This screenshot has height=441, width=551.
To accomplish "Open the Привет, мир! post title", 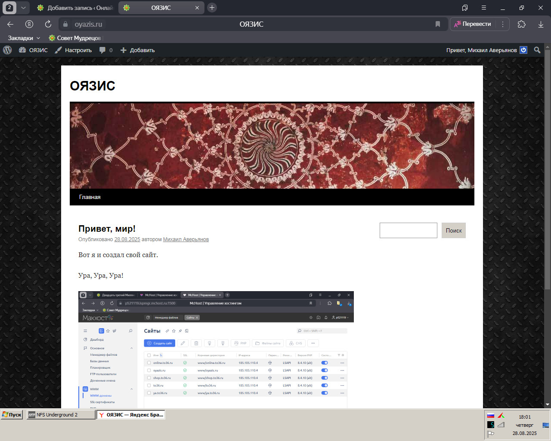I will [107, 229].
